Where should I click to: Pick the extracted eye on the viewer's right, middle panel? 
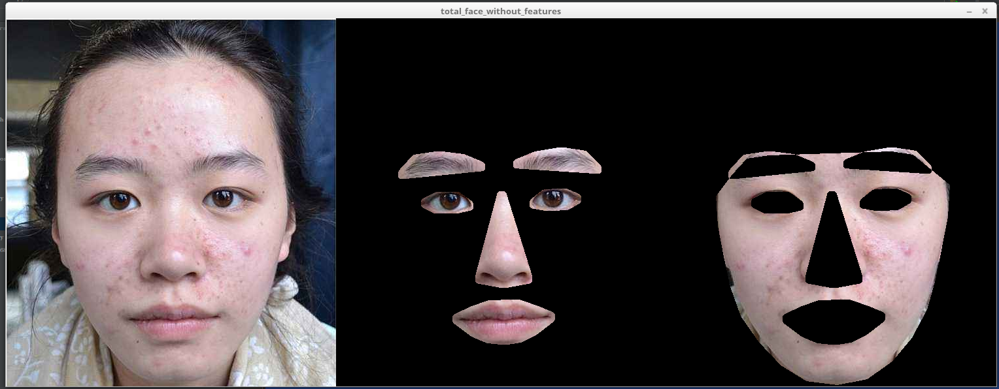coord(554,198)
